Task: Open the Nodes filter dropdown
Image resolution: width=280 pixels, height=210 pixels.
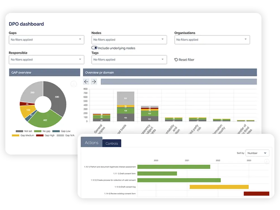Action: pyautogui.click(x=129, y=40)
